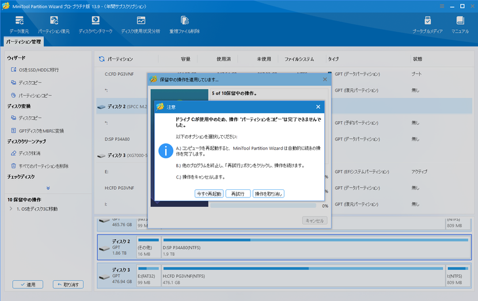Click the 適用 button

(x=28, y=284)
